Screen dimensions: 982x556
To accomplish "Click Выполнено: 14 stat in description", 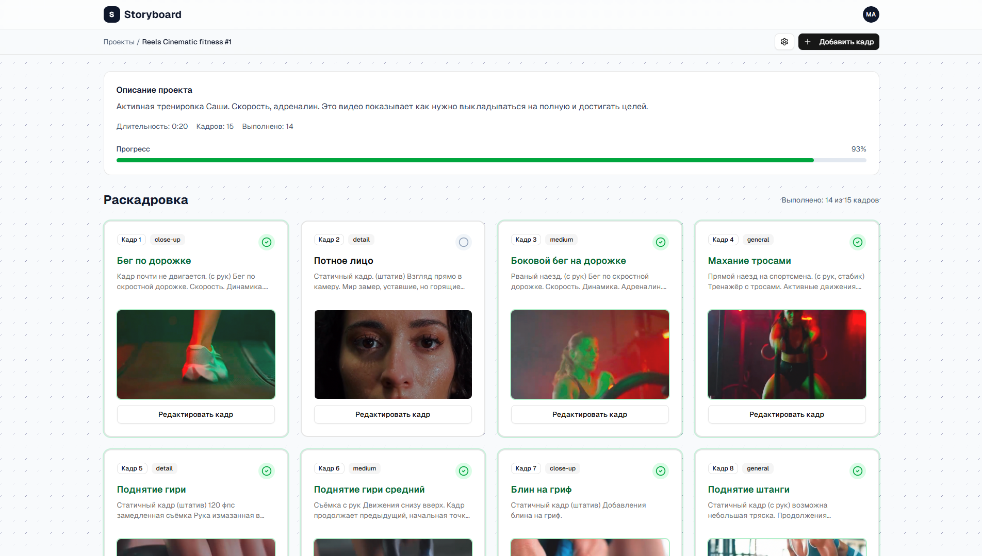I will pyautogui.click(x=268, y=126).
